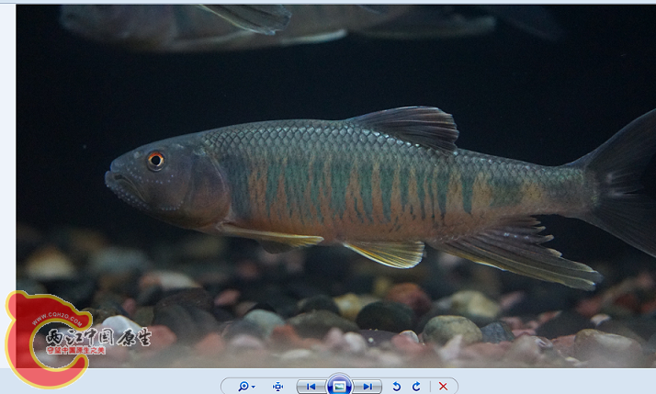656x394 pixels.
Task: Start the slideshow with center button
Action: (x=339, y=386)
